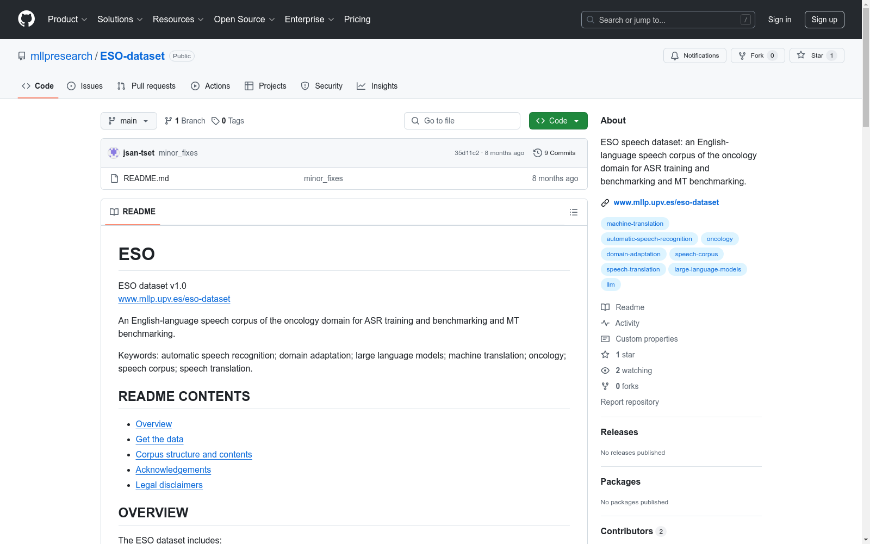The width and height of the screenshot is (870, 544).
Task: Open the mllpresearch owner link
Action: (61, 56)
